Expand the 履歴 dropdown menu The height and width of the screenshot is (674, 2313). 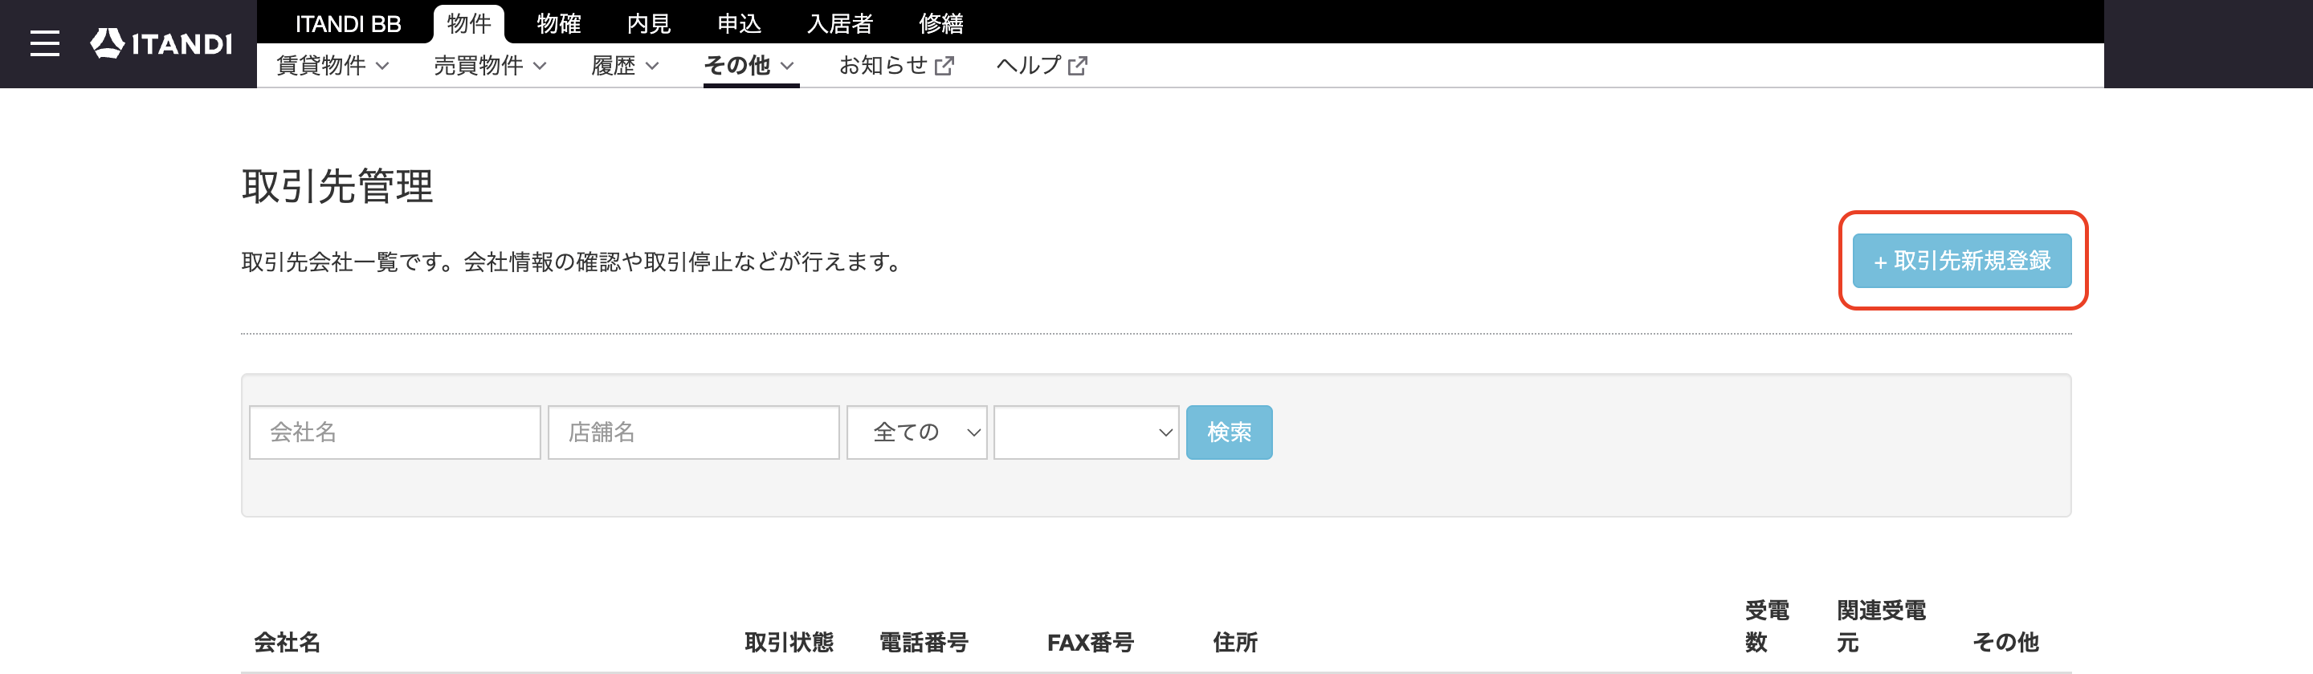pyautogui.click(x=625, y=66)
